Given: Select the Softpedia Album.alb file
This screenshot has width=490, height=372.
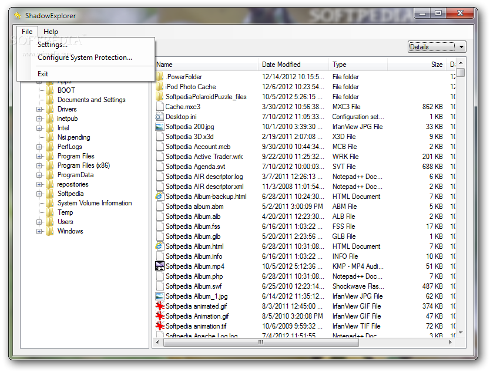Looking at the screenshot, I should (x=193, y=217).
